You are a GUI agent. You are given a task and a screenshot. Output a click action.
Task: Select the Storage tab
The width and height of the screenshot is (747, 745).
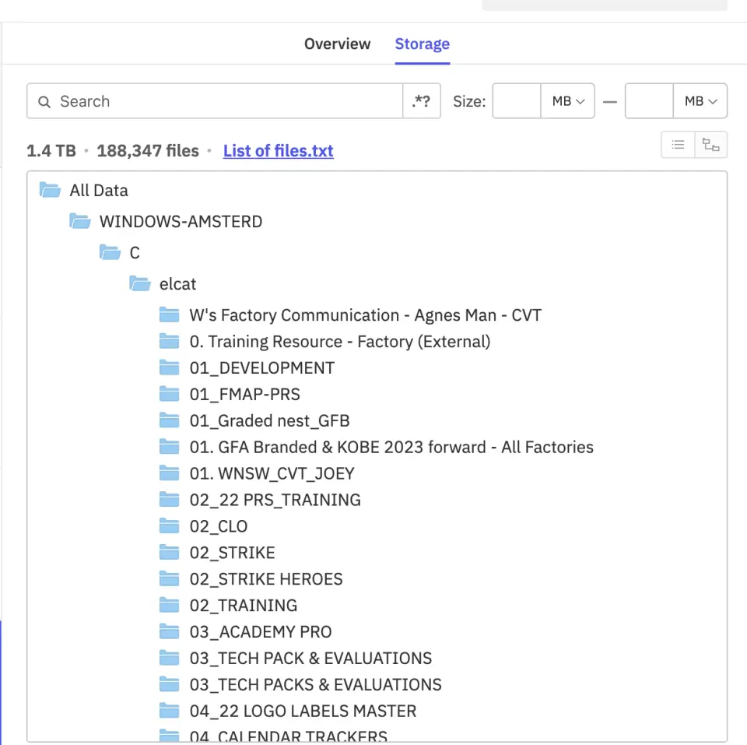pyautogui.click(x=422, y=44)
